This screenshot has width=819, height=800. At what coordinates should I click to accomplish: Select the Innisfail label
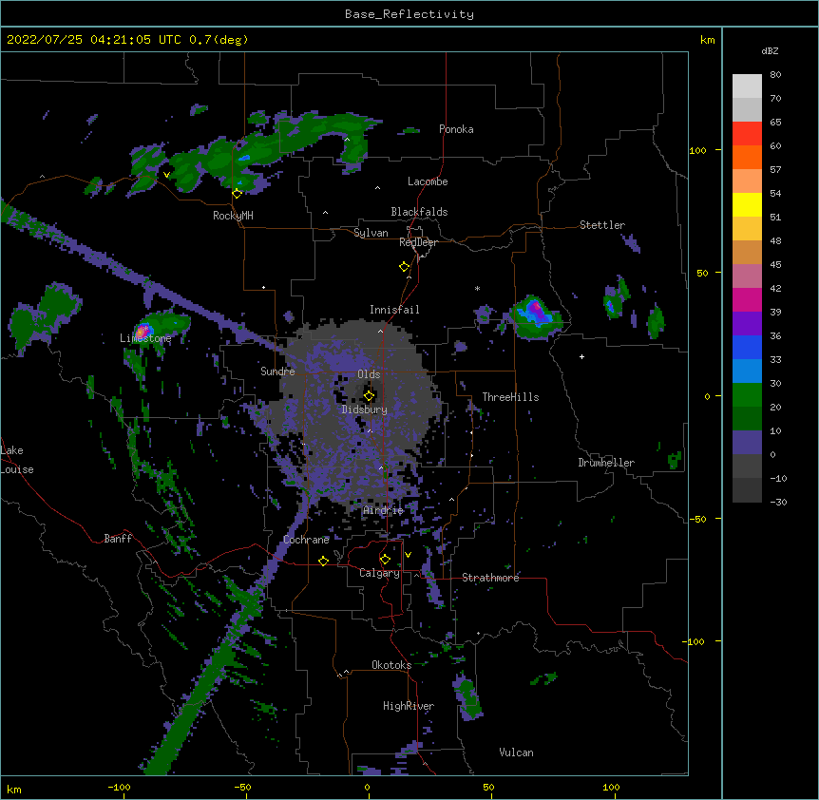click(394, 310)
